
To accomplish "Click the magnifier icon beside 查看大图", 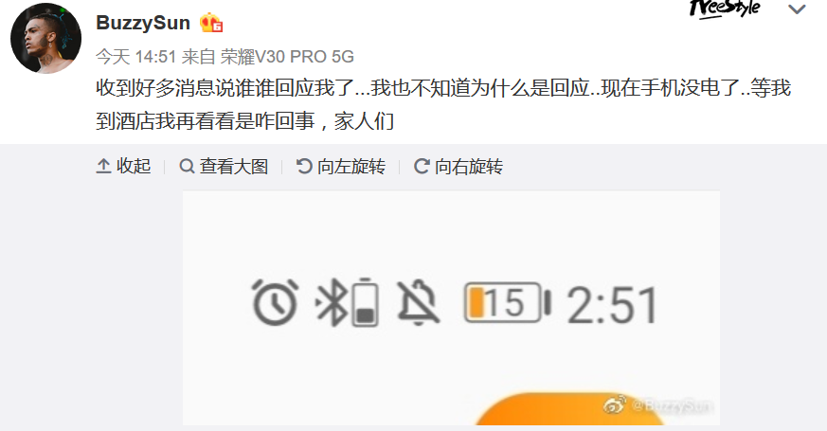I will tap(187, 166).
